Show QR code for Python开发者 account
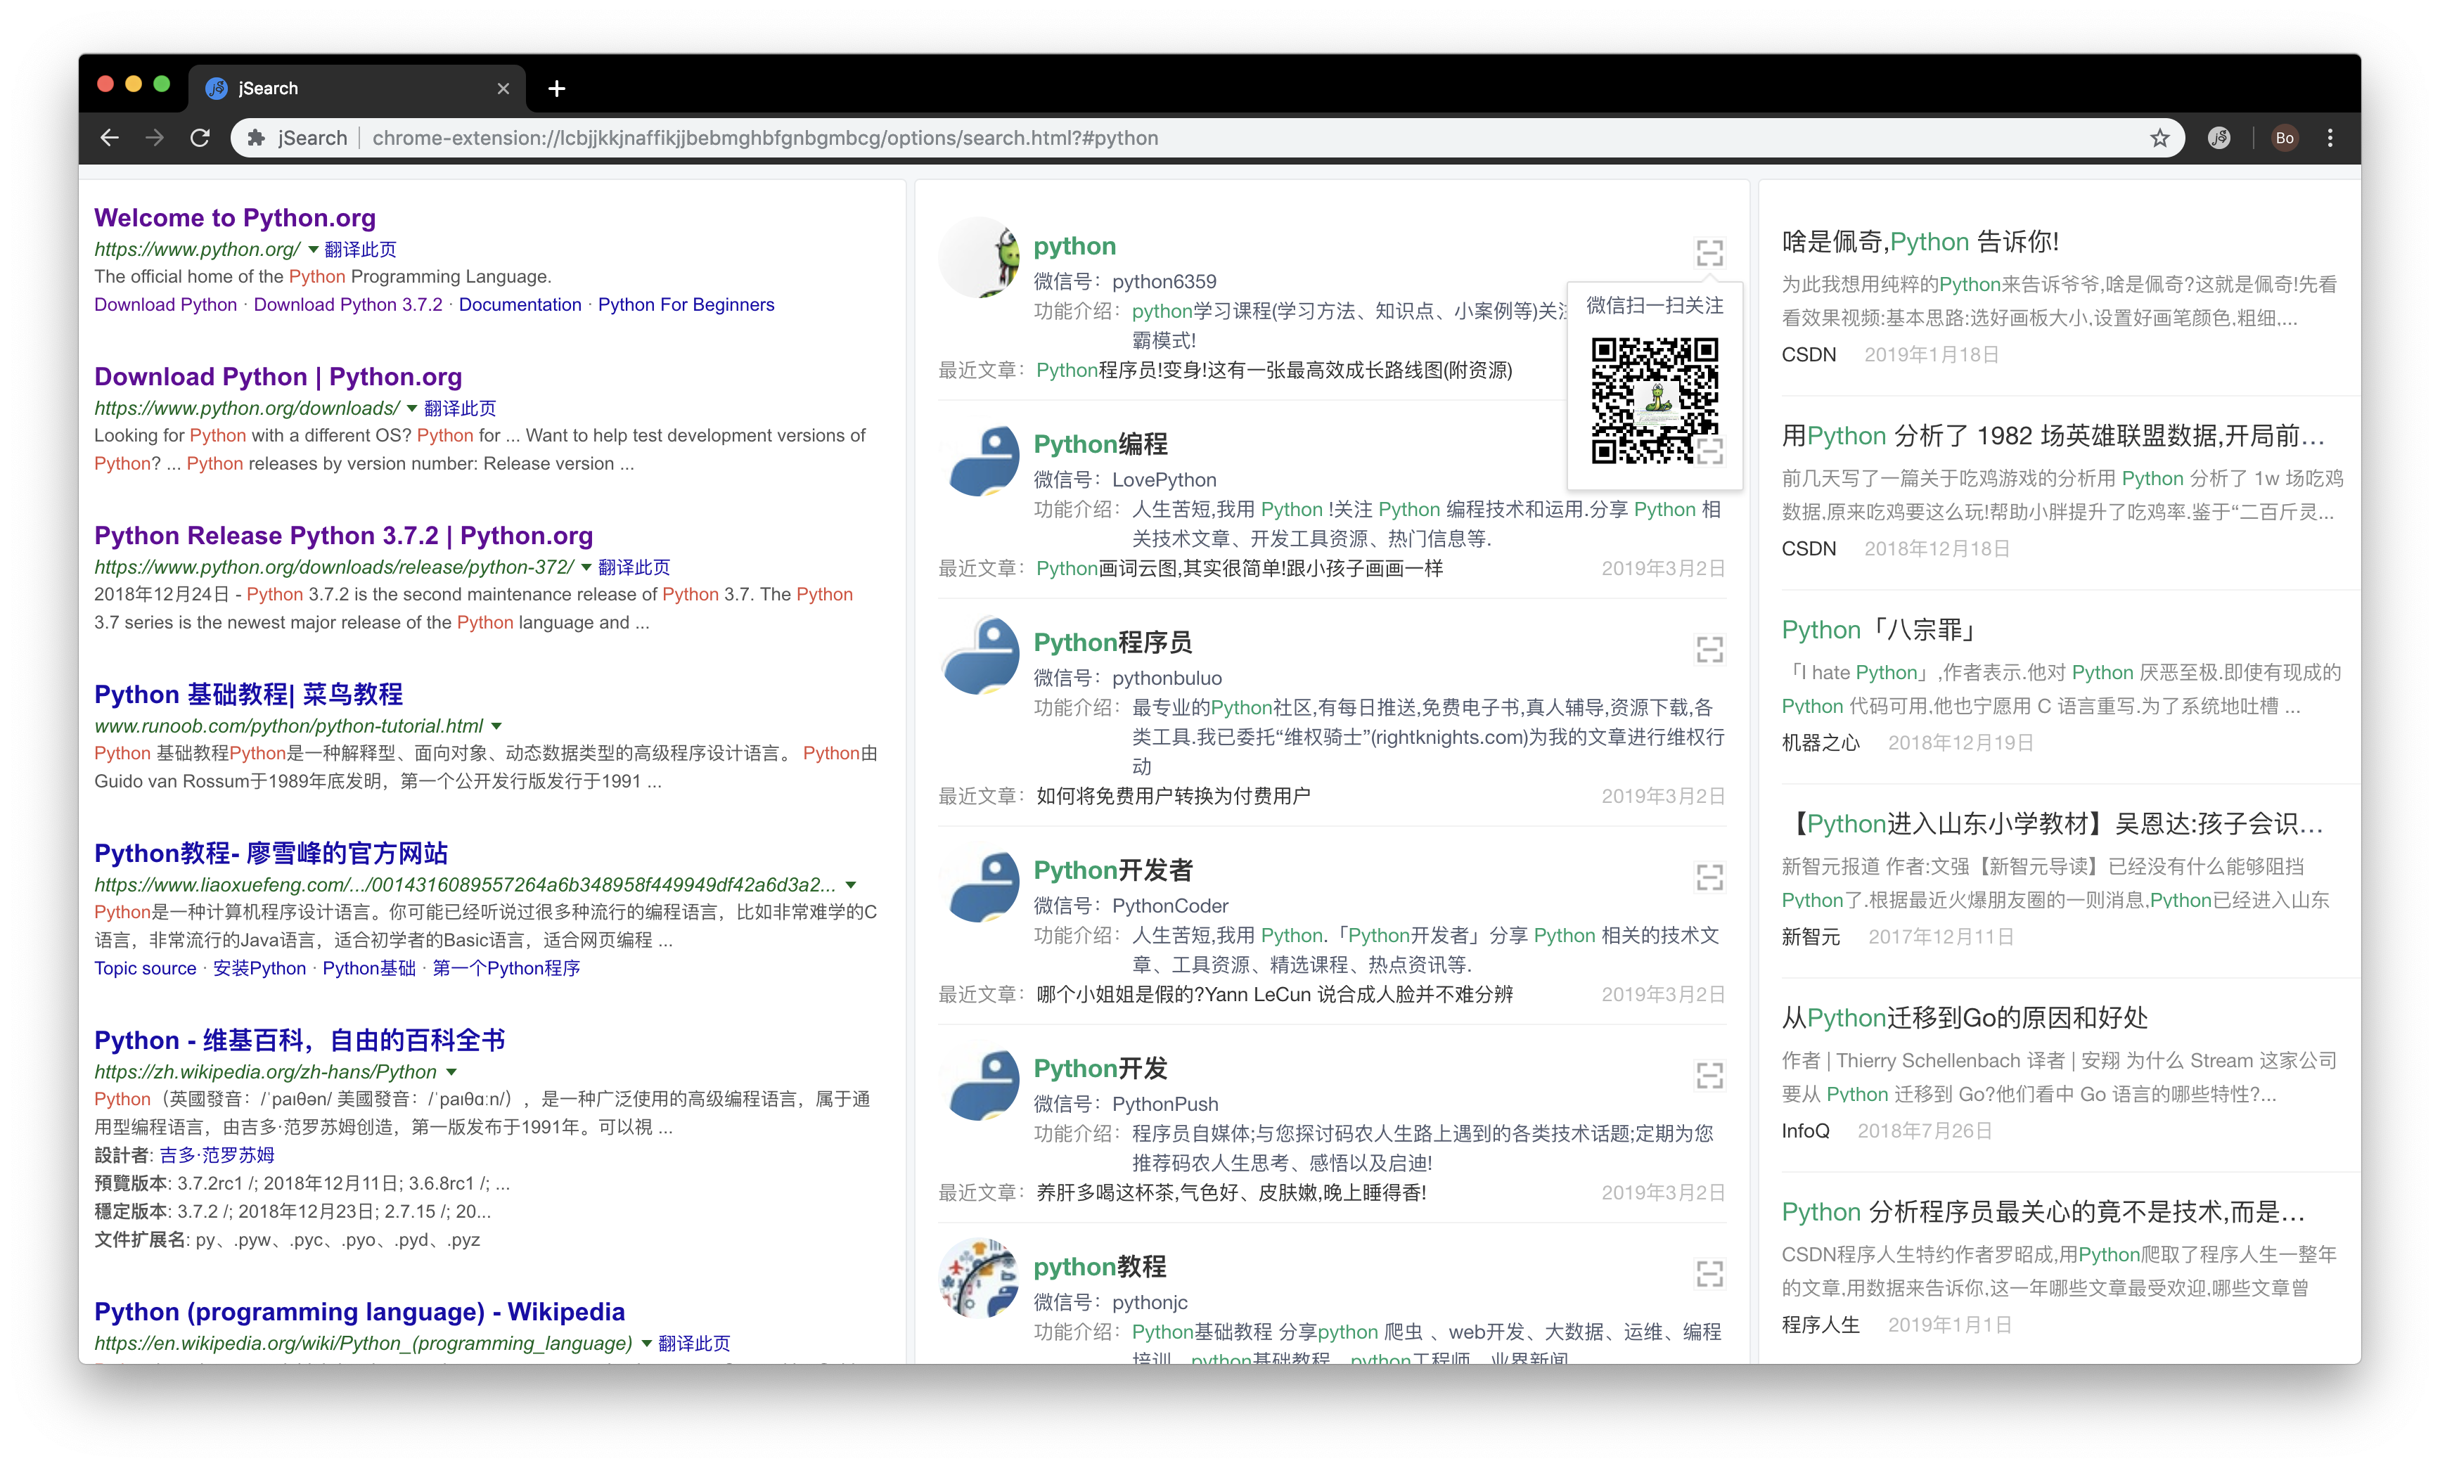 [1709, 877]
